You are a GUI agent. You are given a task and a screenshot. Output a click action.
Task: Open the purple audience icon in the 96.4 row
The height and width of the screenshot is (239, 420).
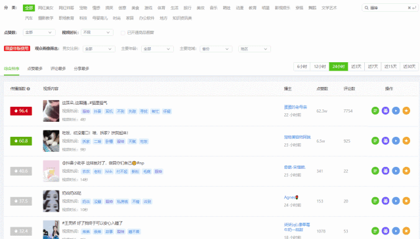[385, 111]
